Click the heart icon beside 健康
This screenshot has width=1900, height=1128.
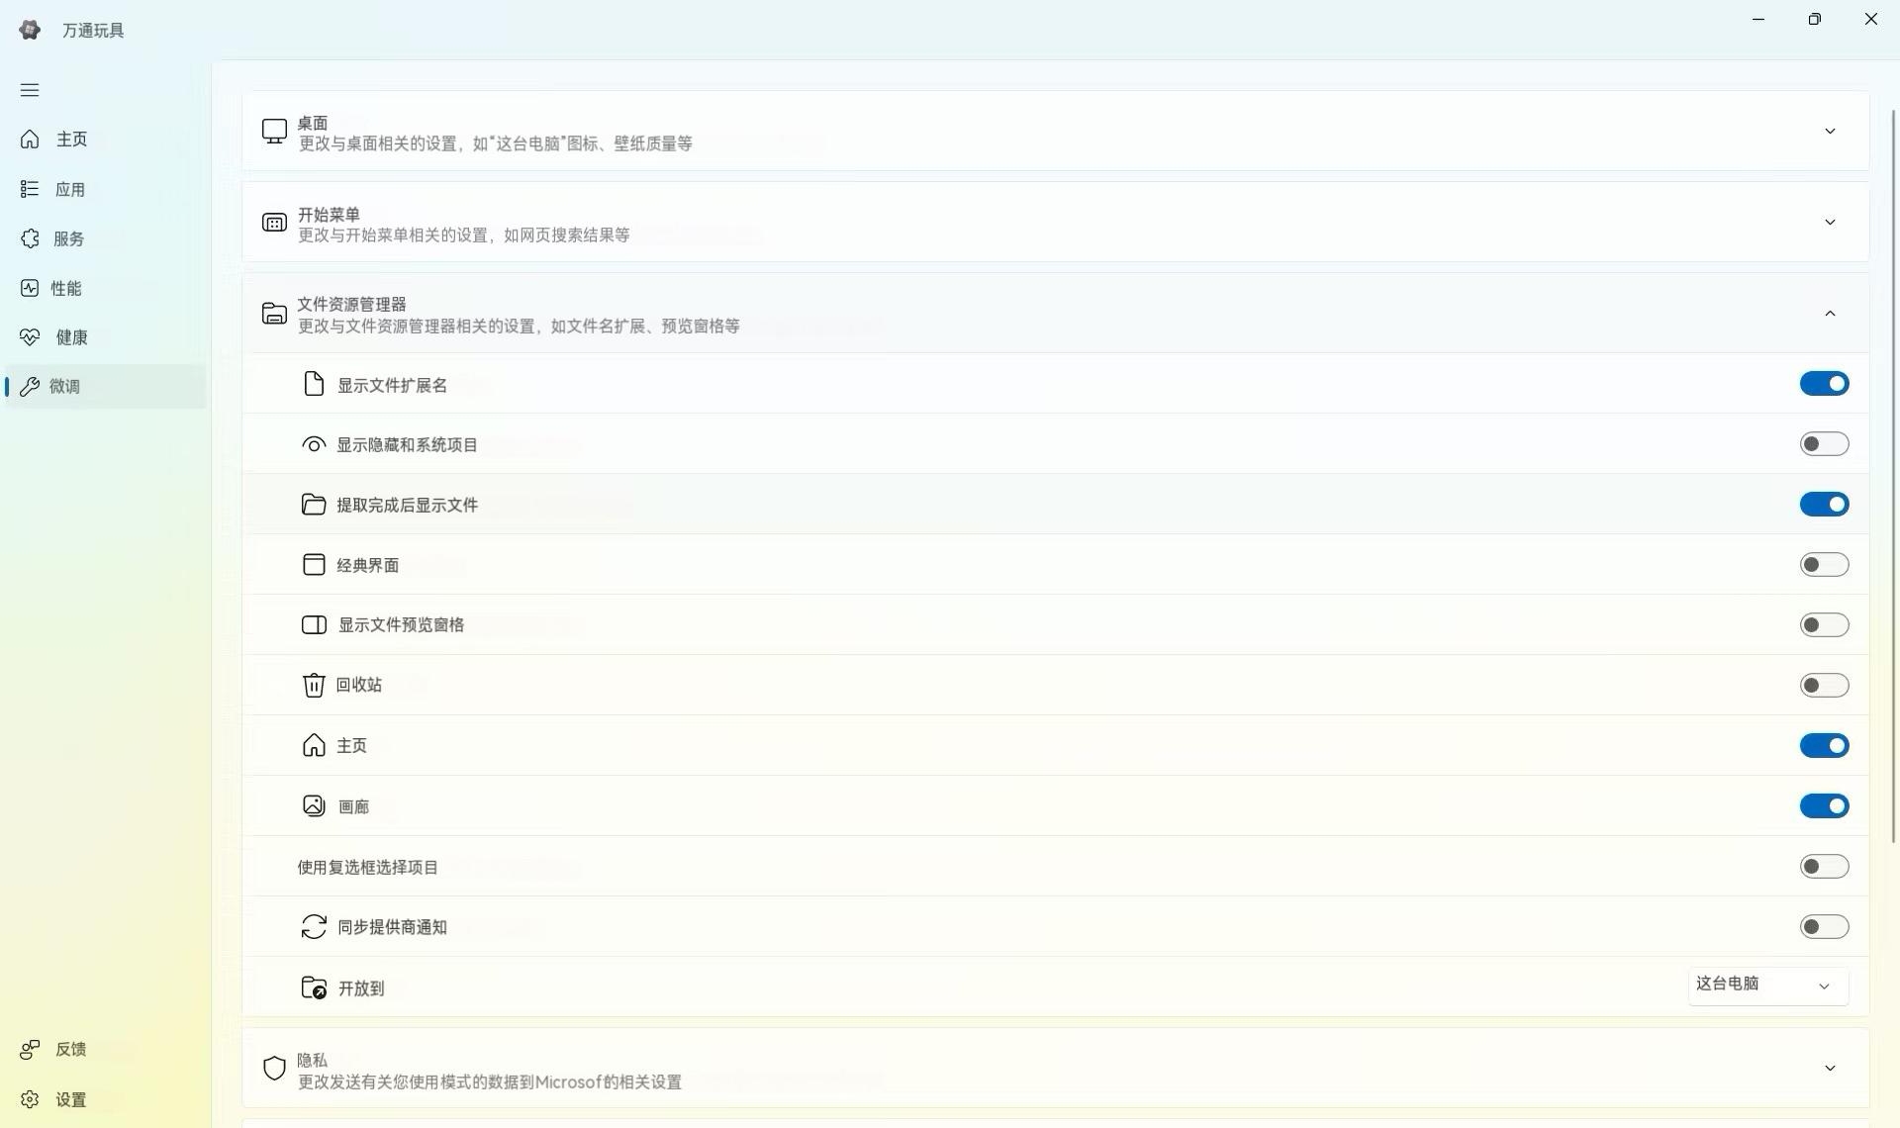tap(30, 337)
